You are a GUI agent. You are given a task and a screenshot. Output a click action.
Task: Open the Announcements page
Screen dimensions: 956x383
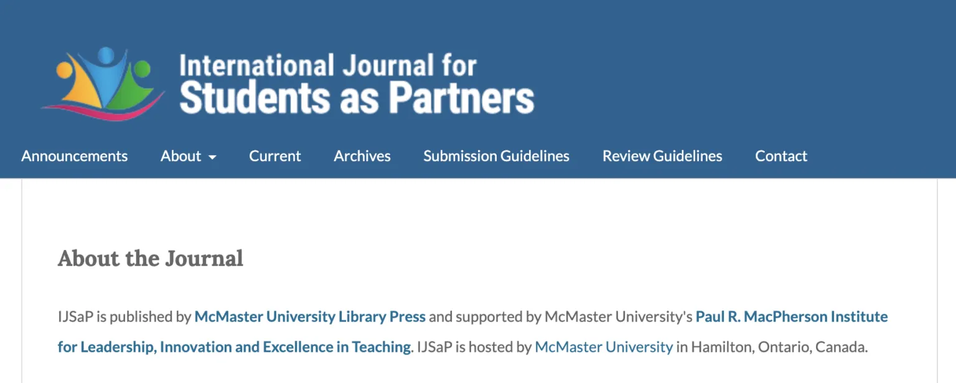[x=74, y=157]
